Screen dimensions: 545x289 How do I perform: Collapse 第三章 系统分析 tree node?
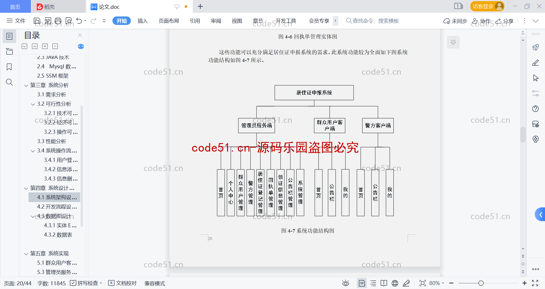[x=26, y=86]
